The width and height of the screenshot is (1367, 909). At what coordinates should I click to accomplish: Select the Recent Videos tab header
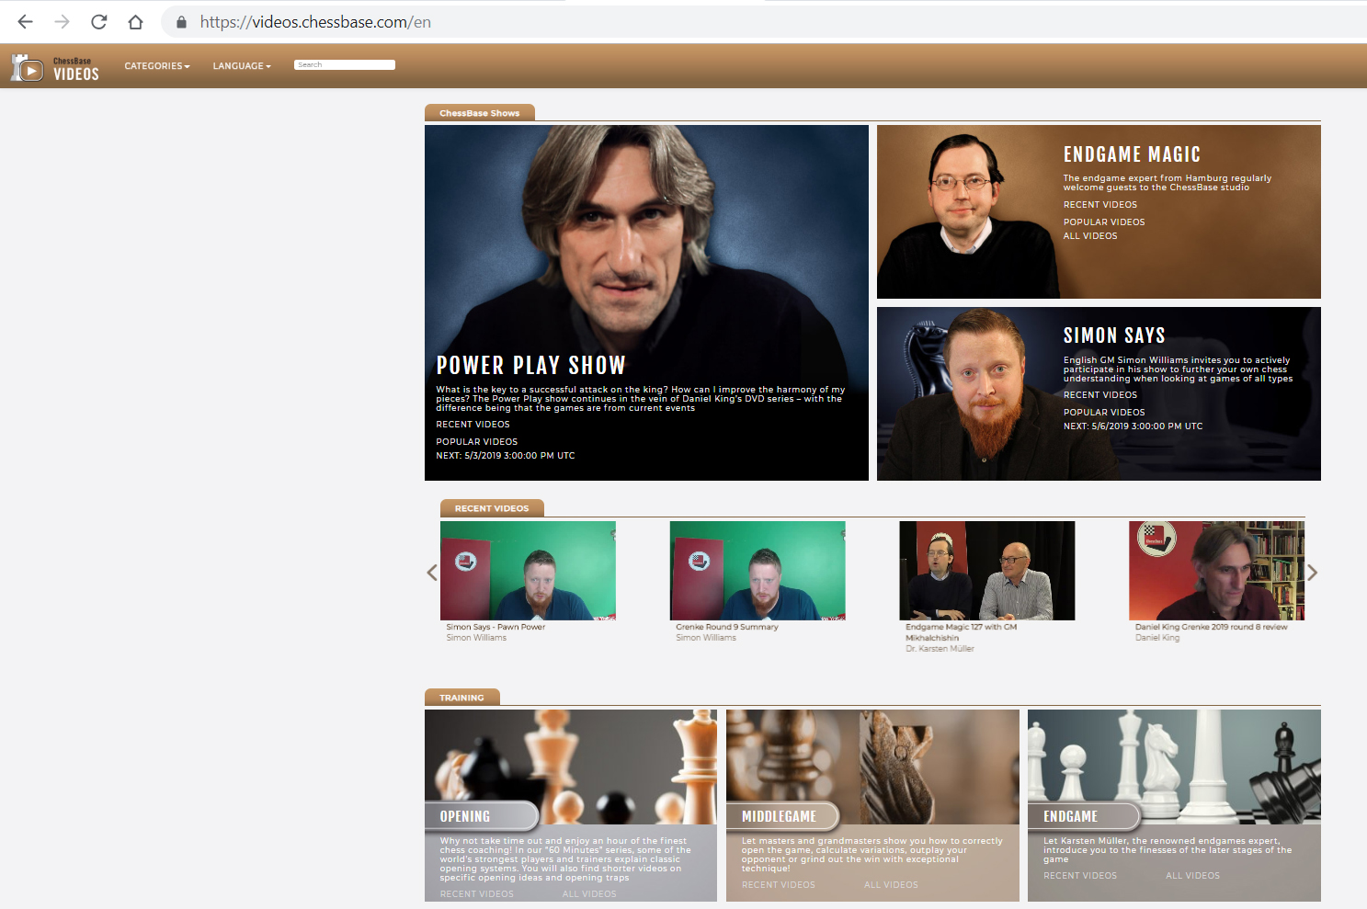pos(492,508)
